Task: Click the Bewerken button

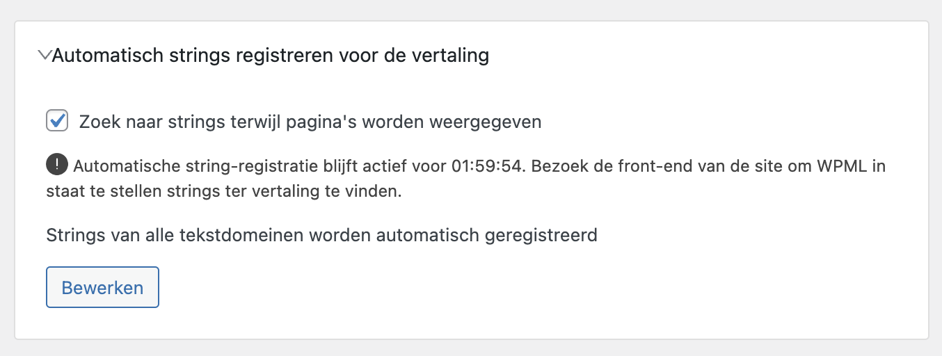Action: 102,287
